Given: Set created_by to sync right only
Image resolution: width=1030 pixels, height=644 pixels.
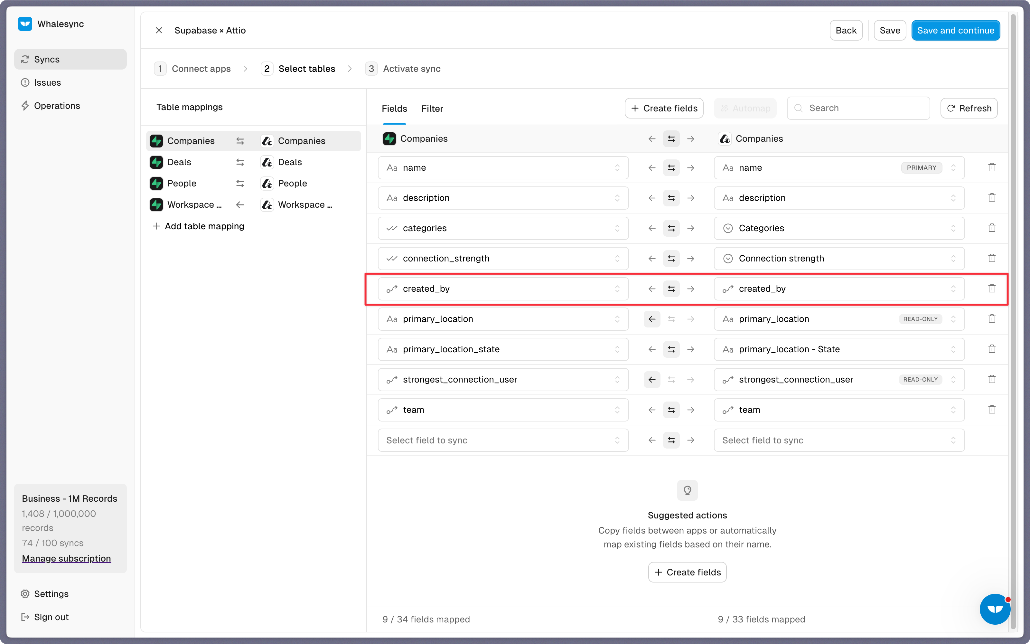Looking at the screenshot, I should tap(690, 289).
